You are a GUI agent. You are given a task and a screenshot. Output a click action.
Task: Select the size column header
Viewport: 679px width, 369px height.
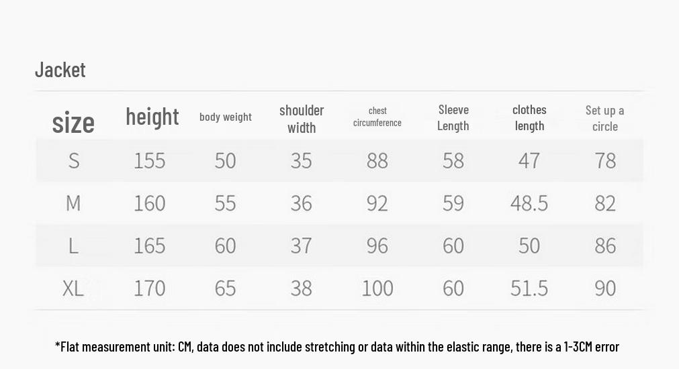73,122
